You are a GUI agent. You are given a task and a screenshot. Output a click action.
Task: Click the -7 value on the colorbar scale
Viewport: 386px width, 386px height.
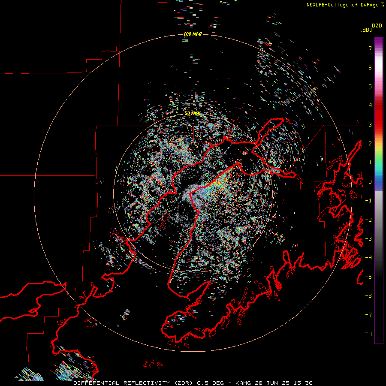(x=368, y=315)
